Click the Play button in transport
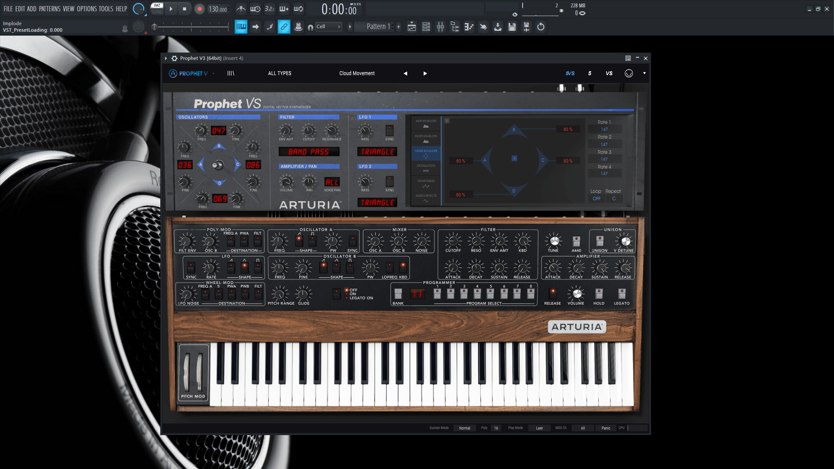 [x=171, y=9]
